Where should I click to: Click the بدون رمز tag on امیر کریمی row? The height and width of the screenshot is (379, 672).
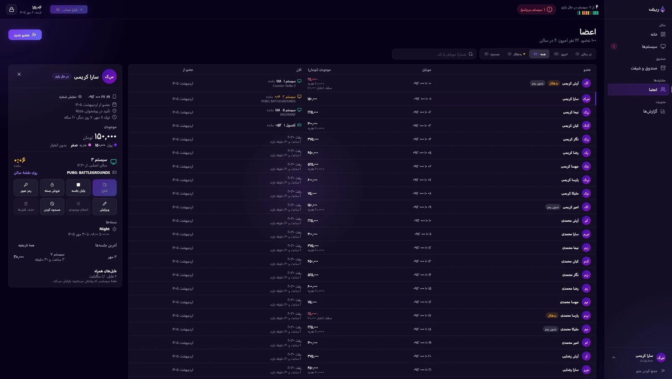(x=553, y=207)
